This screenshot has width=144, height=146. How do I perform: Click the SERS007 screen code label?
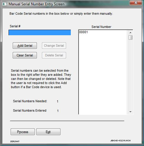(15, 141)
